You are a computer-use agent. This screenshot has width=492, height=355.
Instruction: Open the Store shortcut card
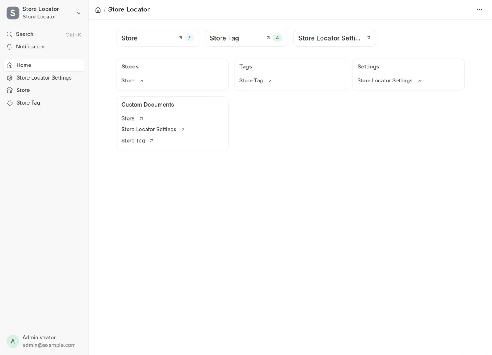click(158, 38)
